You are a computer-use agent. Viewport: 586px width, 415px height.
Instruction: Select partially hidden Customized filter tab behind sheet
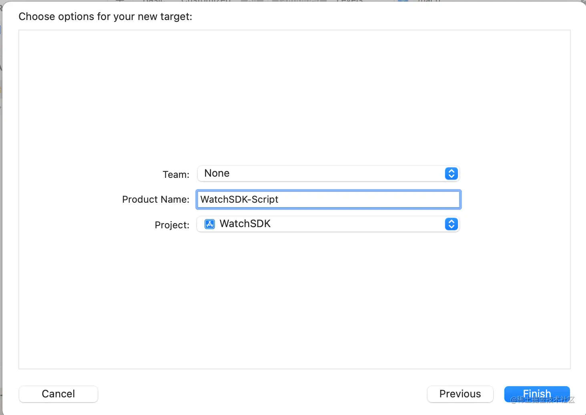pos(206,1)
